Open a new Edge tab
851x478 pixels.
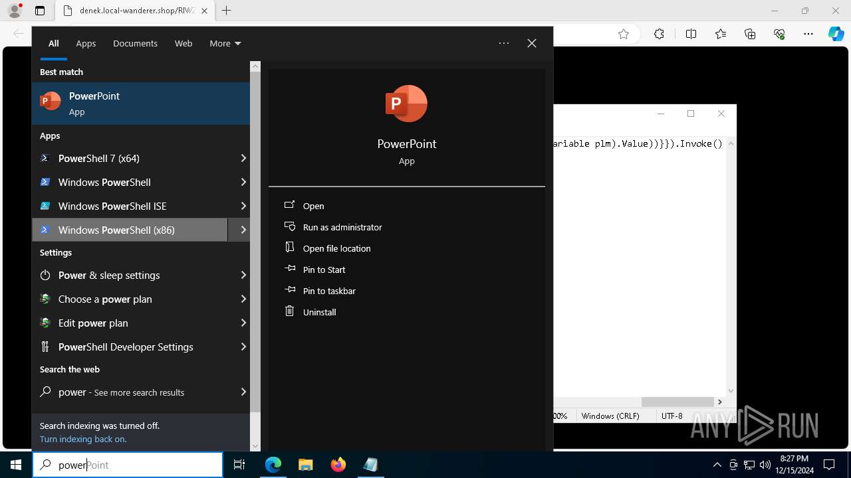click(x=227, y=11)
